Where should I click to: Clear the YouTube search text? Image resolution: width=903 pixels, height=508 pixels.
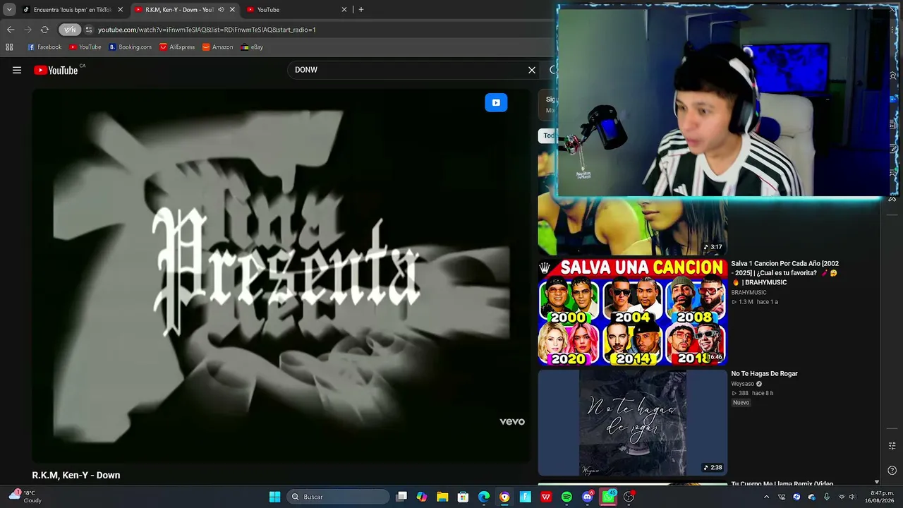tap(532, 70)
